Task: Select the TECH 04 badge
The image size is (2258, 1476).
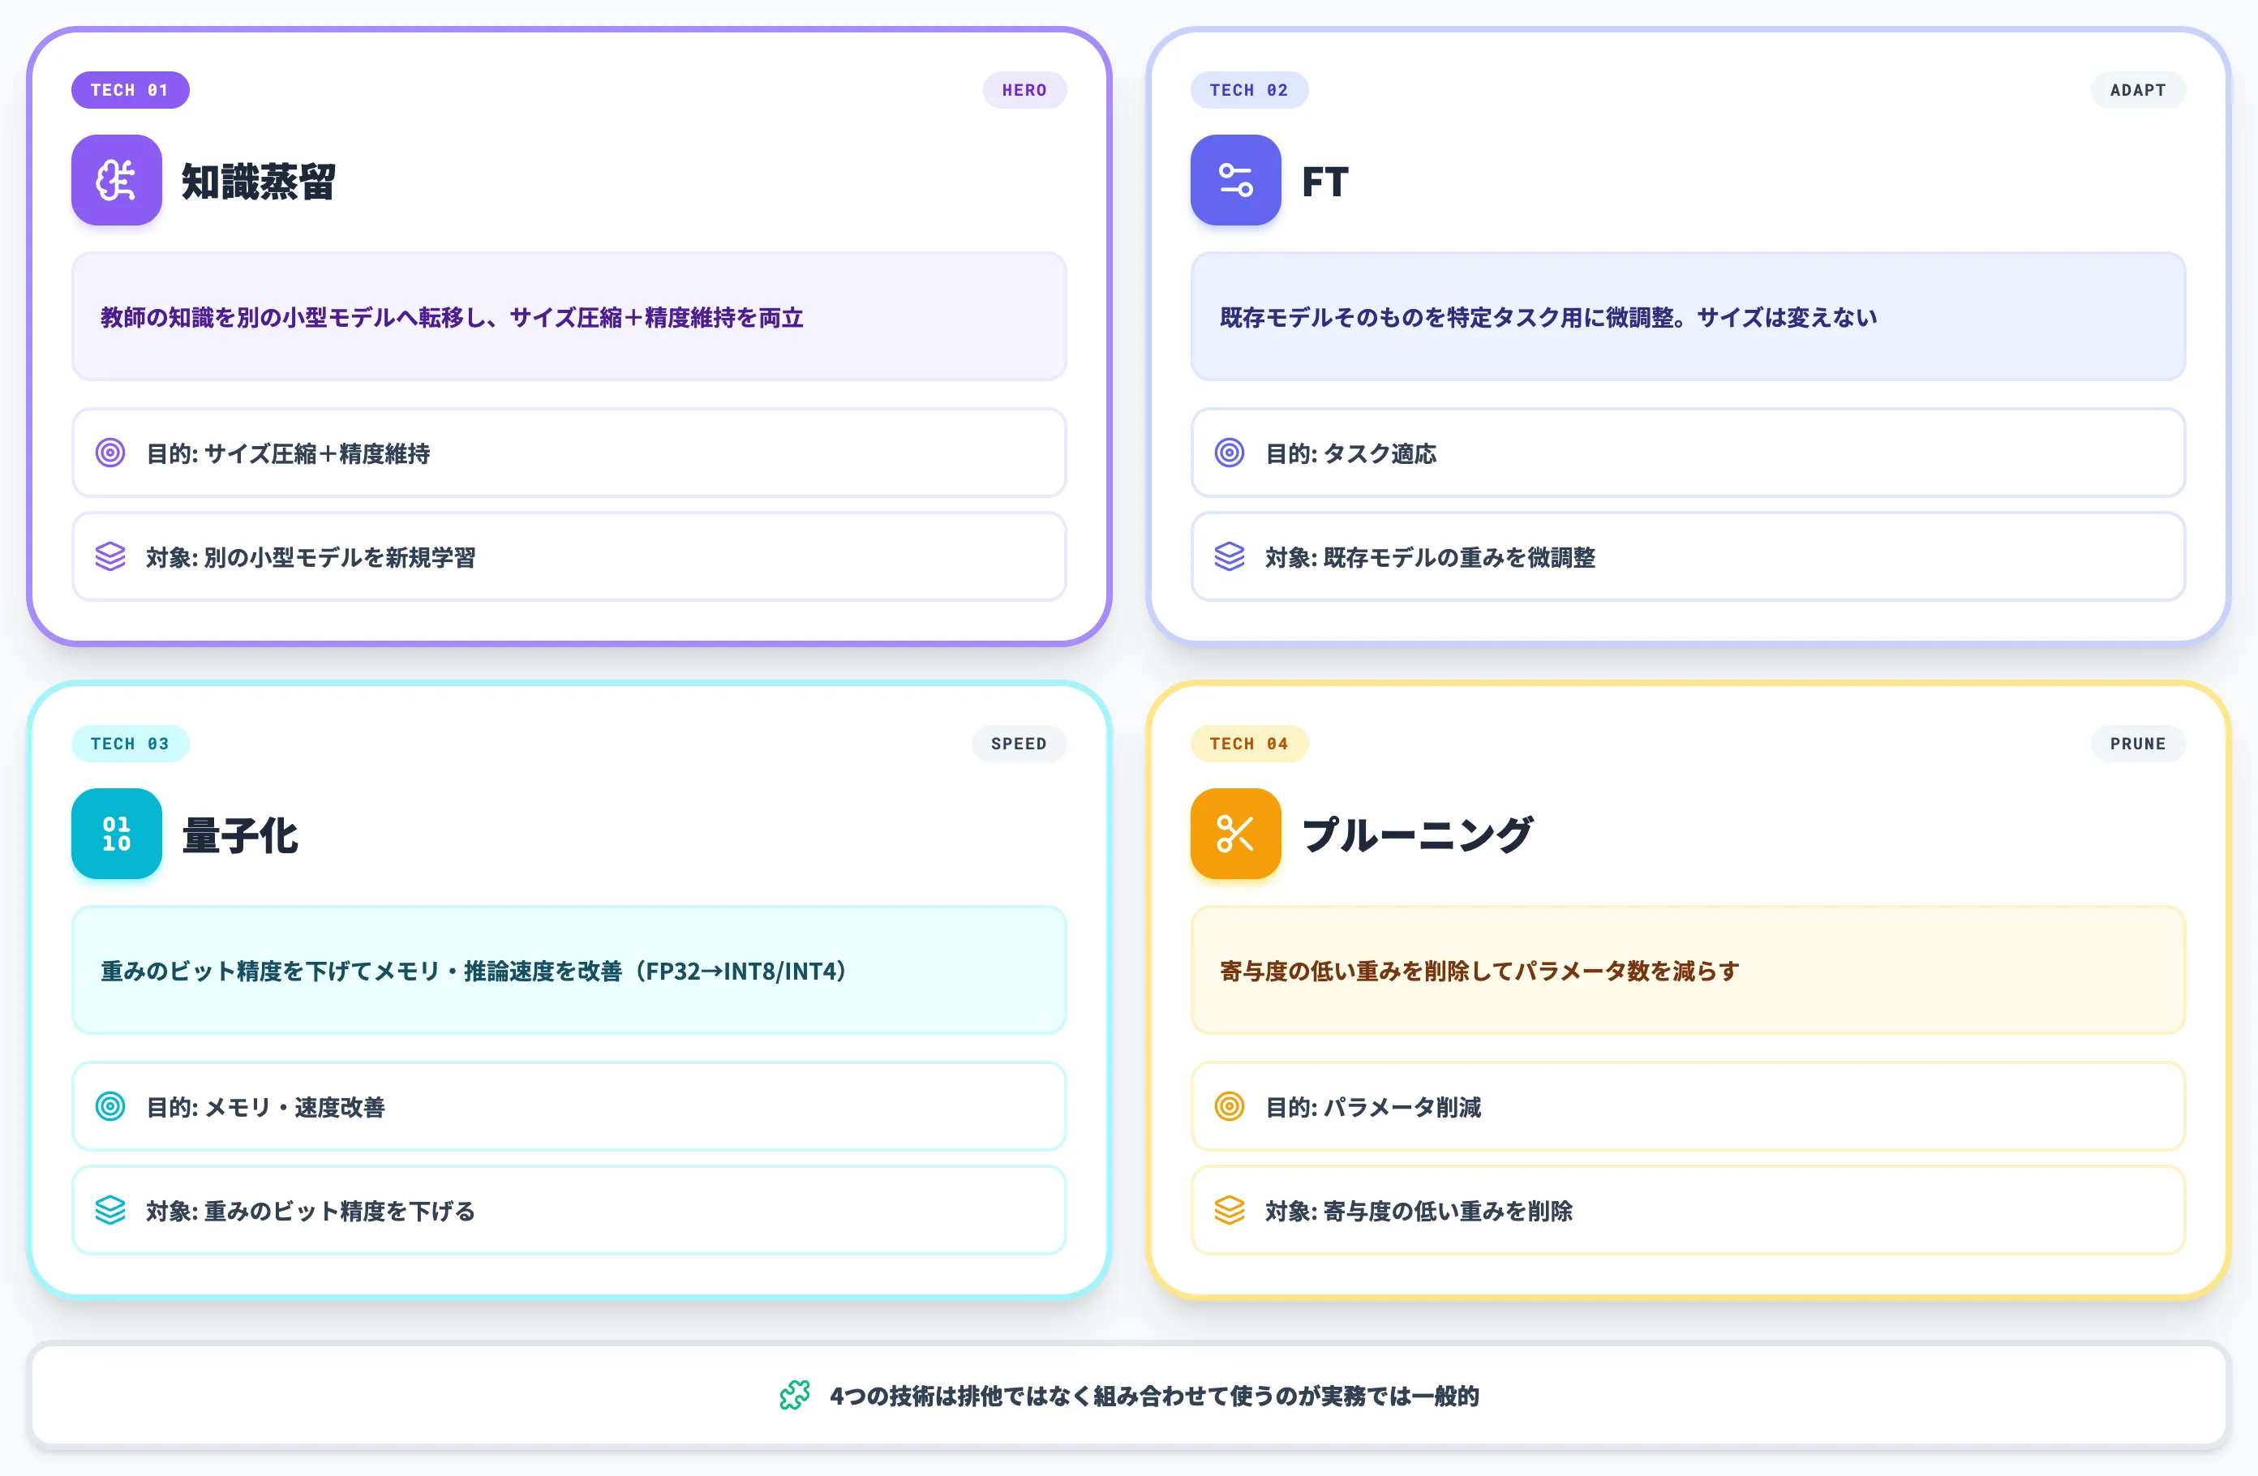Action: click(1248, 744)
